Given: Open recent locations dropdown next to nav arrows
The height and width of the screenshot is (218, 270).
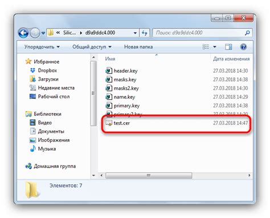Looking at the screenshot, I should (x=43, y=33).
